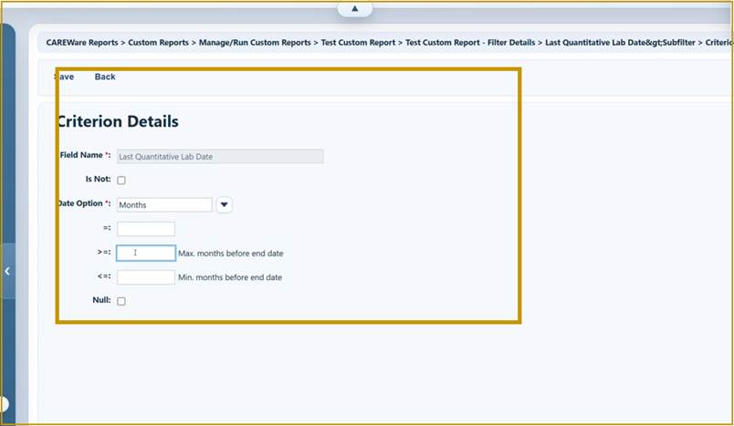Focus the >= max months input
The width and height of the screenshot is (734, 426).
click(x=146, y=253)
